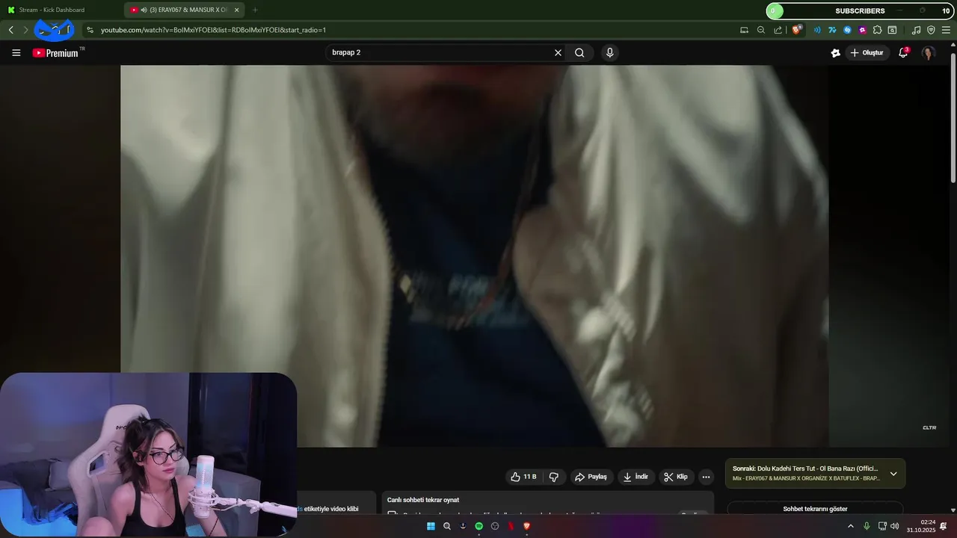Dislike the video
This screenshot has width=957, height=538.
click(554, 477)
